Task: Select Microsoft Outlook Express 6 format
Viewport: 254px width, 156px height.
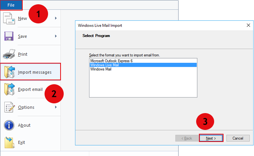Action: (143, 61)
